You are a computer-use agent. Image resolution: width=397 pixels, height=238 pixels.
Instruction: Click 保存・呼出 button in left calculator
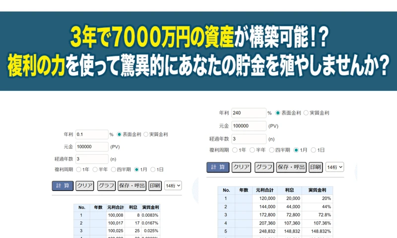[132, 185]
